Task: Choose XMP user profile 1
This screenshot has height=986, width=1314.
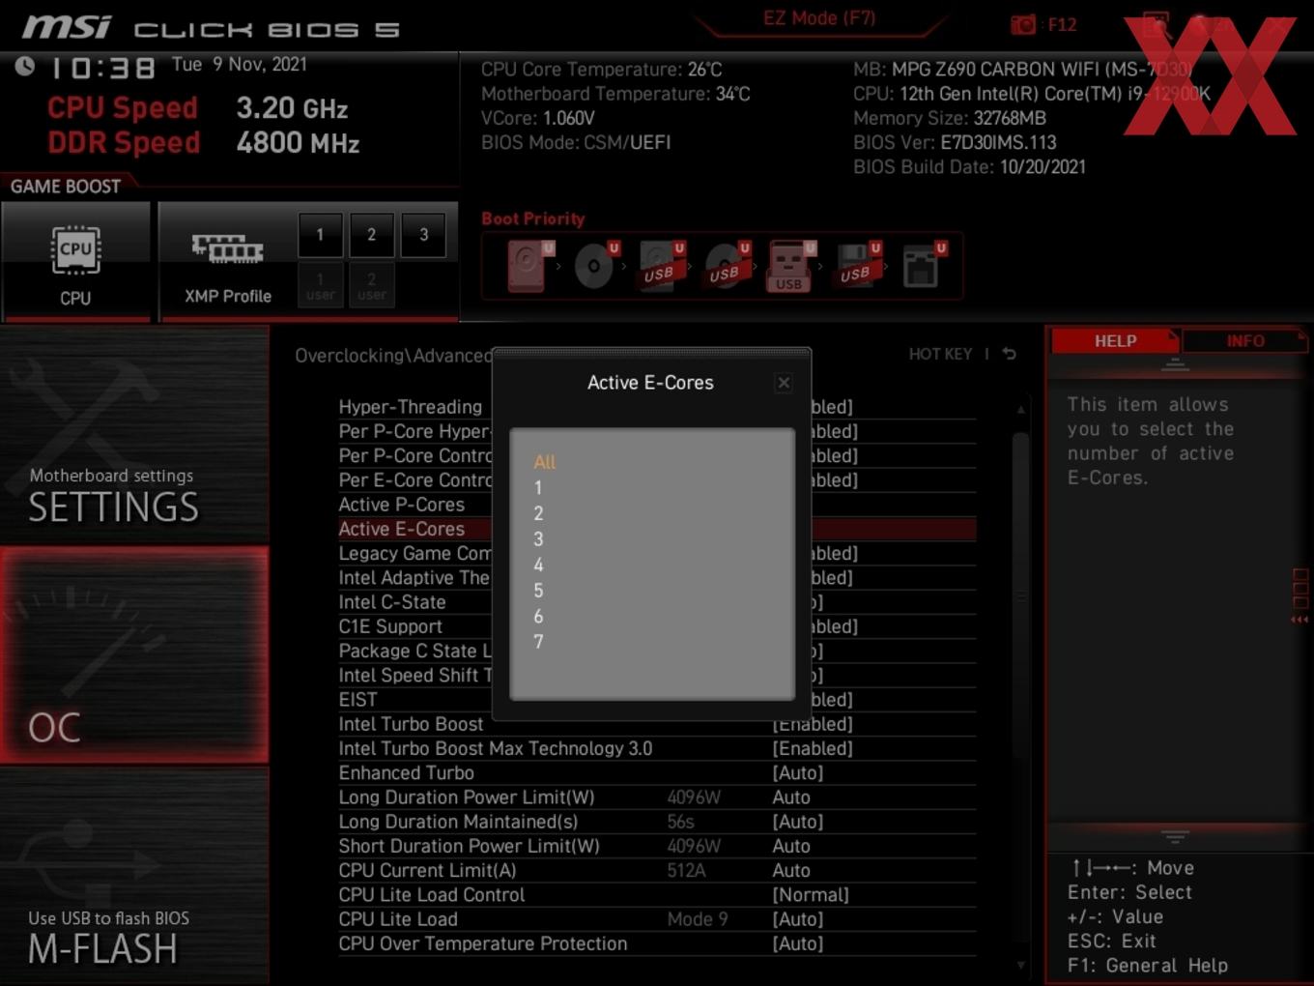Action: point(320,285)
